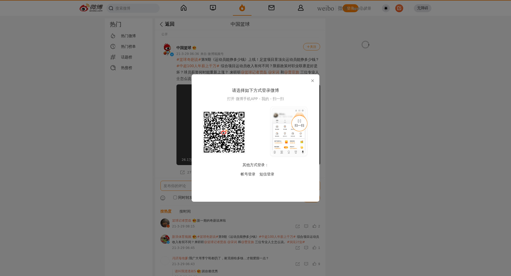Click the Weibo logo in the header
Screen dimensions: 511x276
coord(91,8)
